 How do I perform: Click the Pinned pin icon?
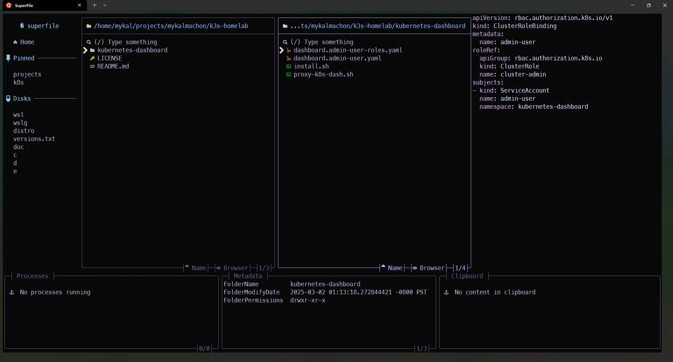tap(8, 58)
